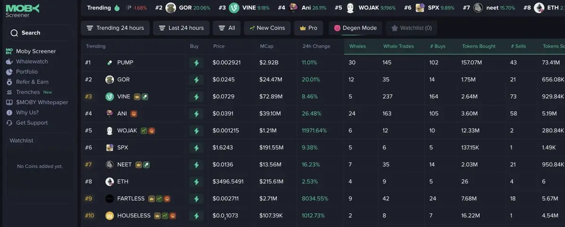565x227 pixels.
Task: Click the NEET row name
Action: click(x=124, y=165)
